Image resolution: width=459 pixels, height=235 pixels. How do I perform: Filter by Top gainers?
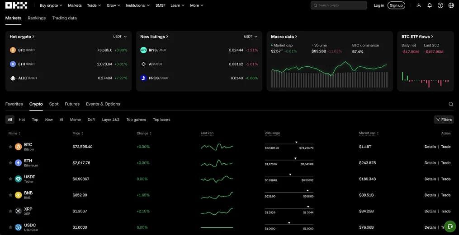(136, 120)
